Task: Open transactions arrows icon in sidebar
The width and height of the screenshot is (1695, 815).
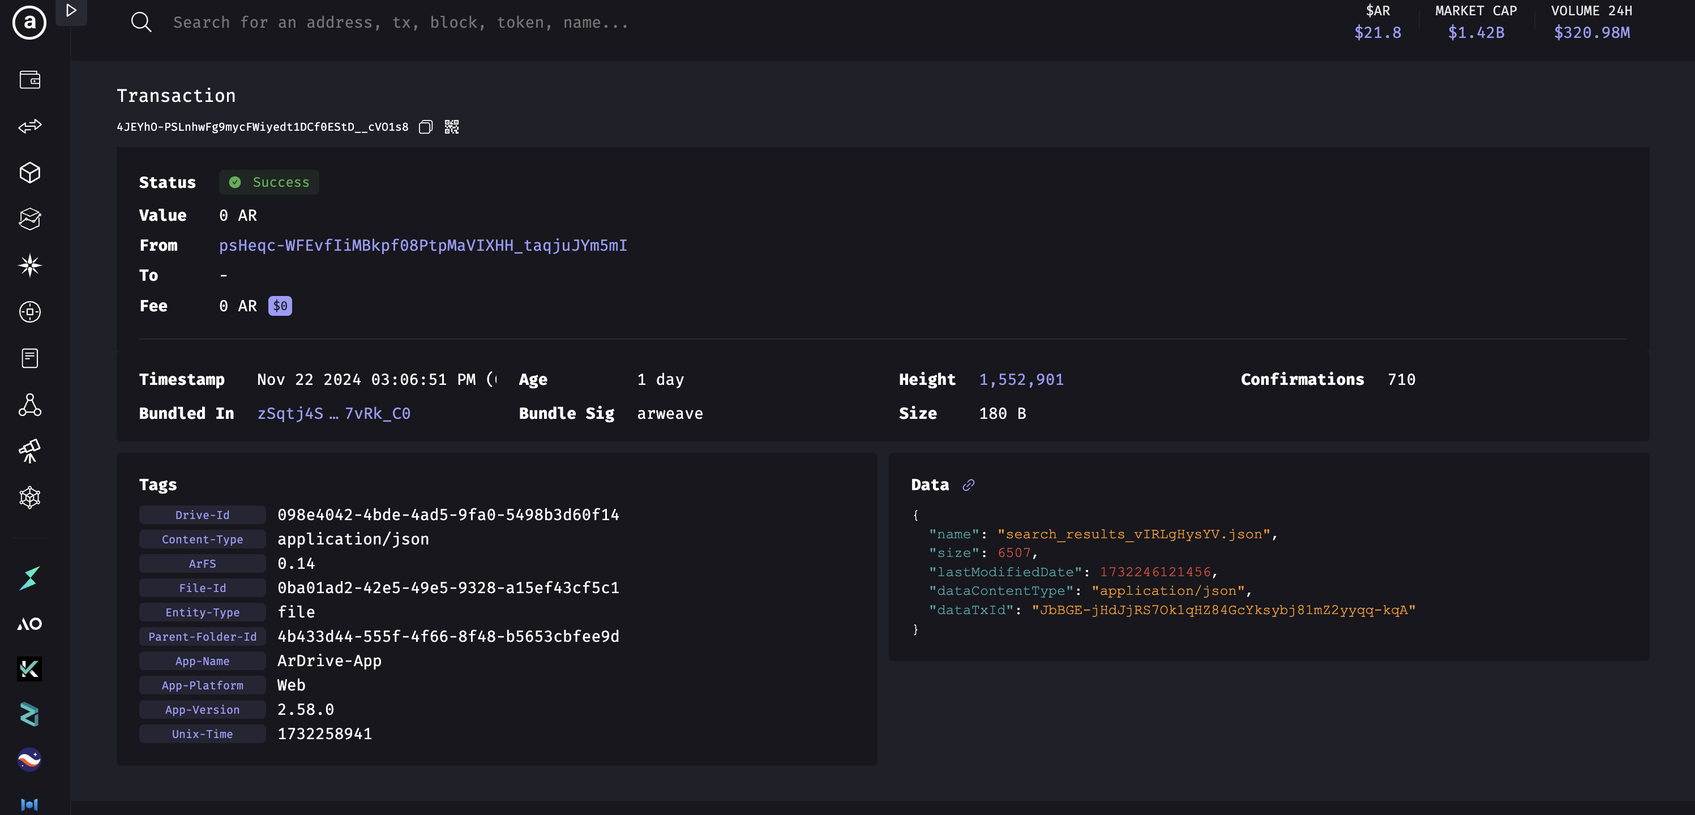Action: (x=29, y=126)
